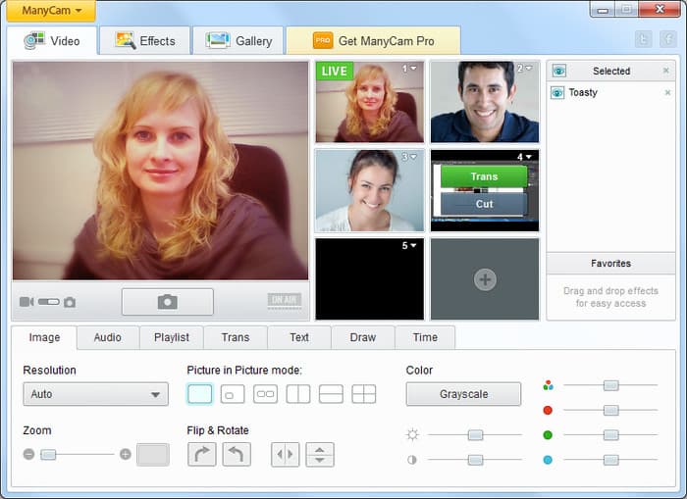Toggle the video/snapshot mode switch
The width and height of the screenshot is (687, 499).
click(49, 302)
